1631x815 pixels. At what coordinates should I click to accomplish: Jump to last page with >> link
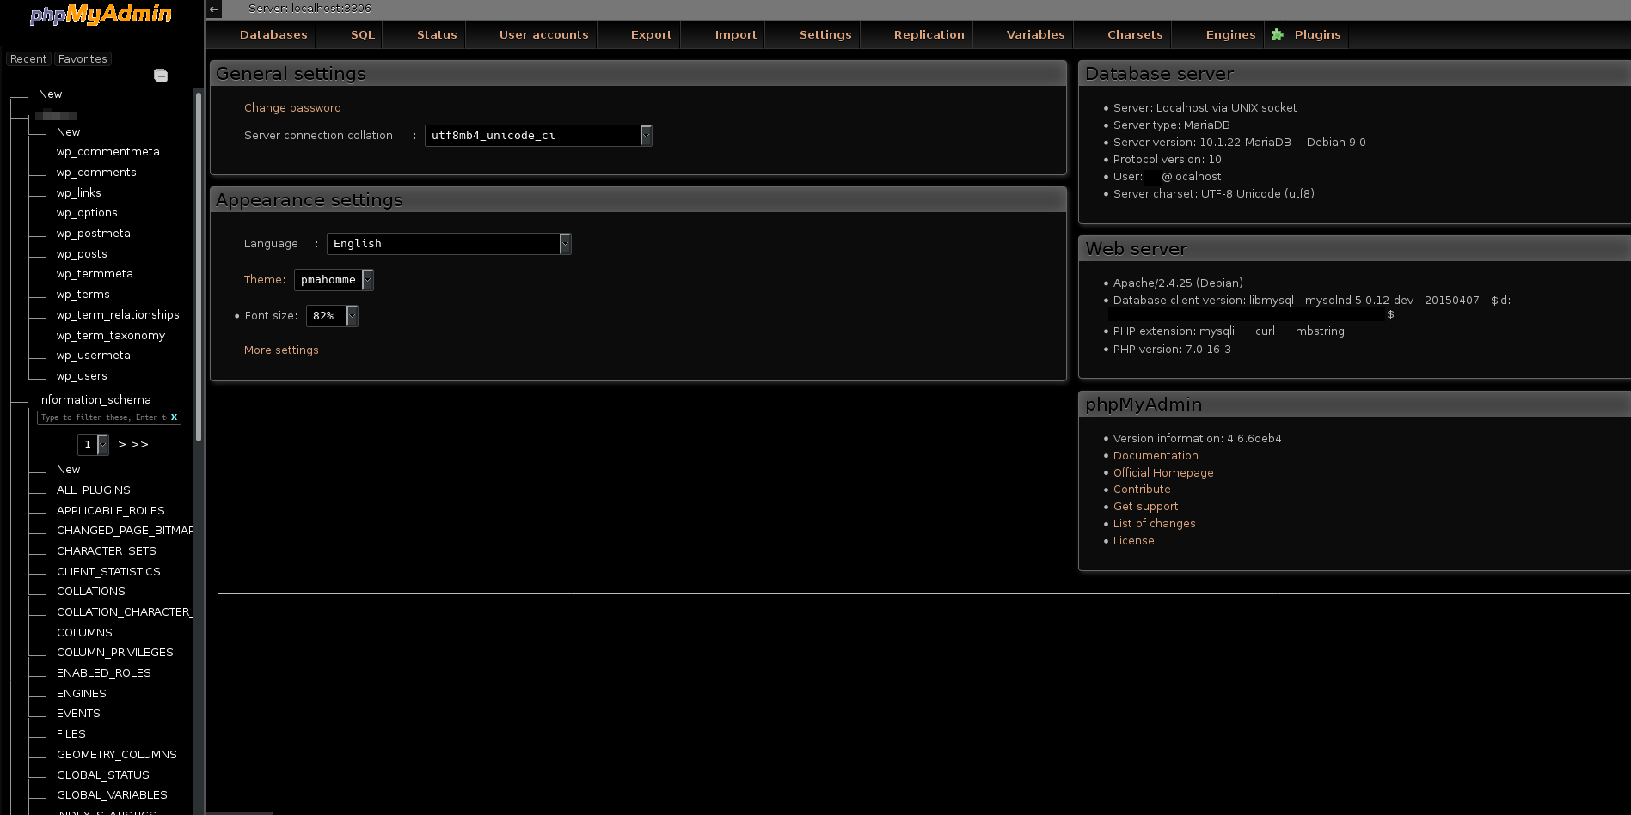coord(139,445)
